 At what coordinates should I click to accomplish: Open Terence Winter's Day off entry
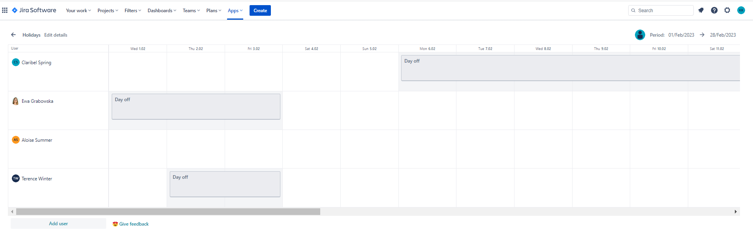point(225,184)
